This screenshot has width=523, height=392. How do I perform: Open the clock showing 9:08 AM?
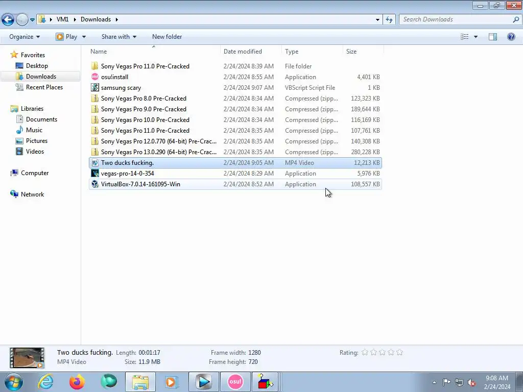point(497,382)
